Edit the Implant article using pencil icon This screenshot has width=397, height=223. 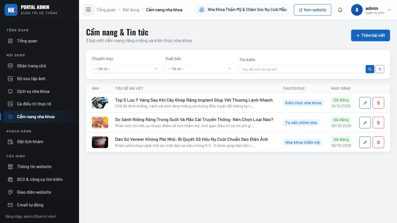(365, 103)
